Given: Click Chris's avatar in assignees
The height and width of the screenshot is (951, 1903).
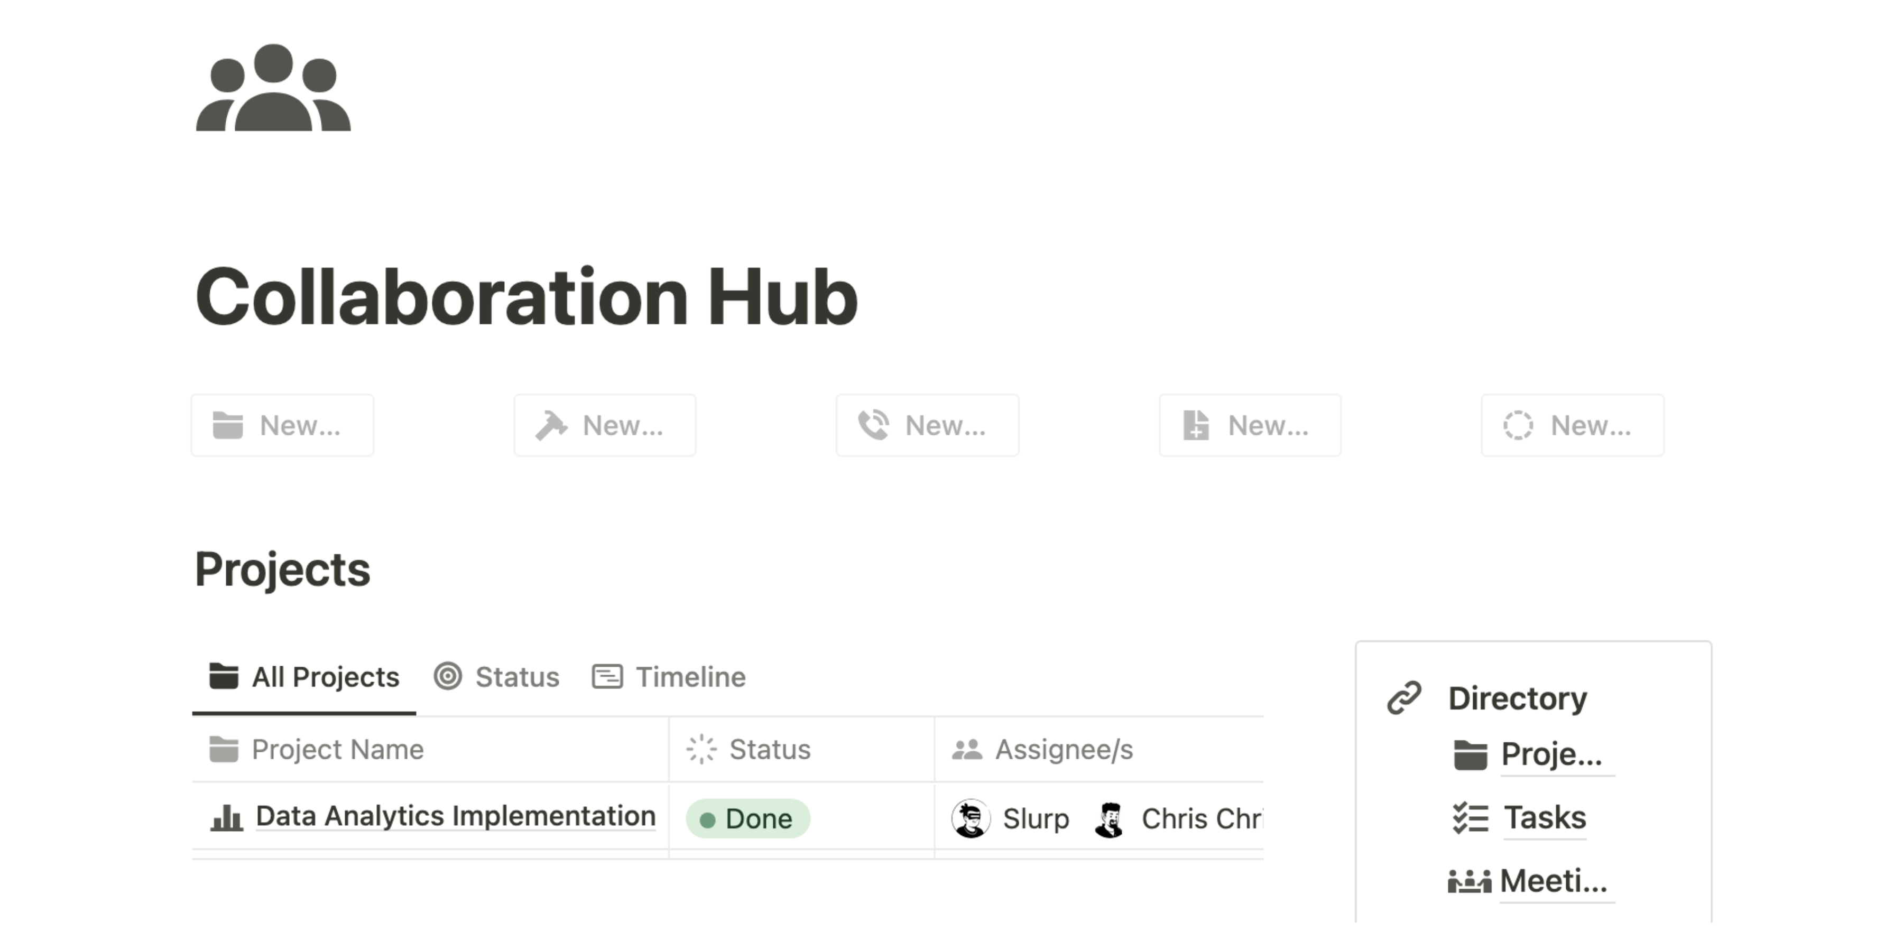Looking at the screenshot, I should click(1110, 819).
